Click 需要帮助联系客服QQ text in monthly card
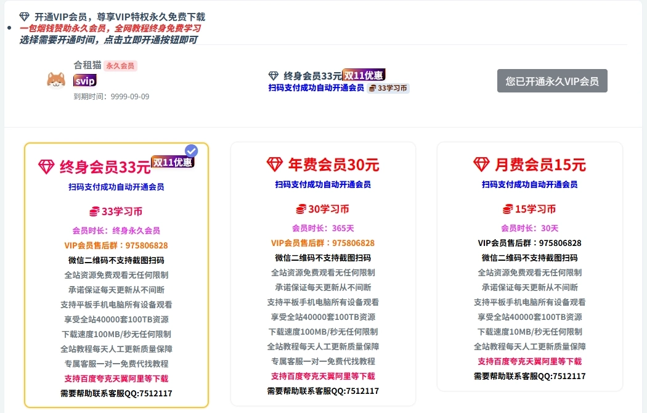The width and height of the screenshot is (647, 413). [529, 376]
